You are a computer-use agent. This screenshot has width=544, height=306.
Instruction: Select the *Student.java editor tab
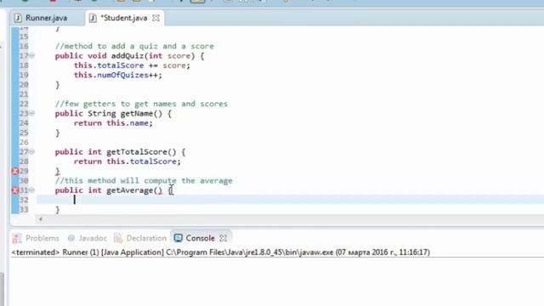click(123, 18)
